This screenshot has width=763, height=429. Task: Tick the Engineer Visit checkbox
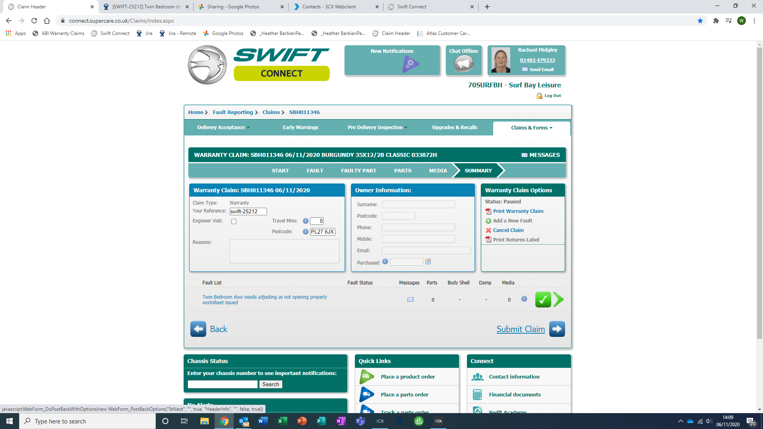(x=234, y=222)
